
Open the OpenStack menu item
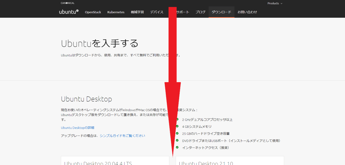(x=93, y=12)
